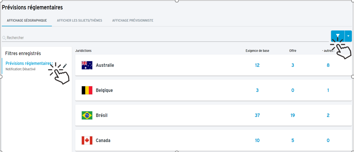Select the Canada flag icon

click(87, 140)
